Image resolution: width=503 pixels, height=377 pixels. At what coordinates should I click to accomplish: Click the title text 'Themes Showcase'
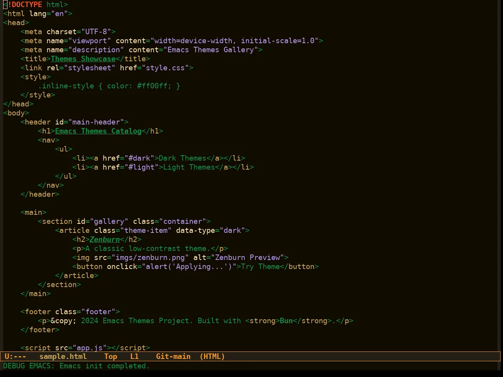[x=83, y=59]
